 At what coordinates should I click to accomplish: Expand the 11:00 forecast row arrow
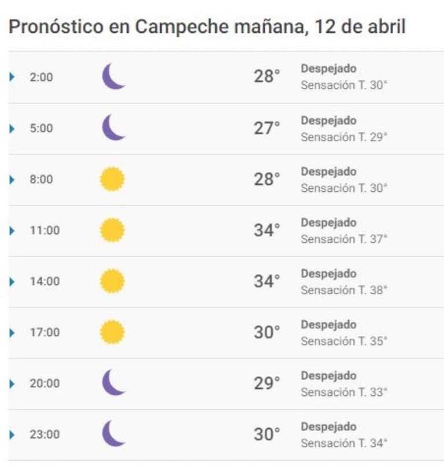[12, 231]
